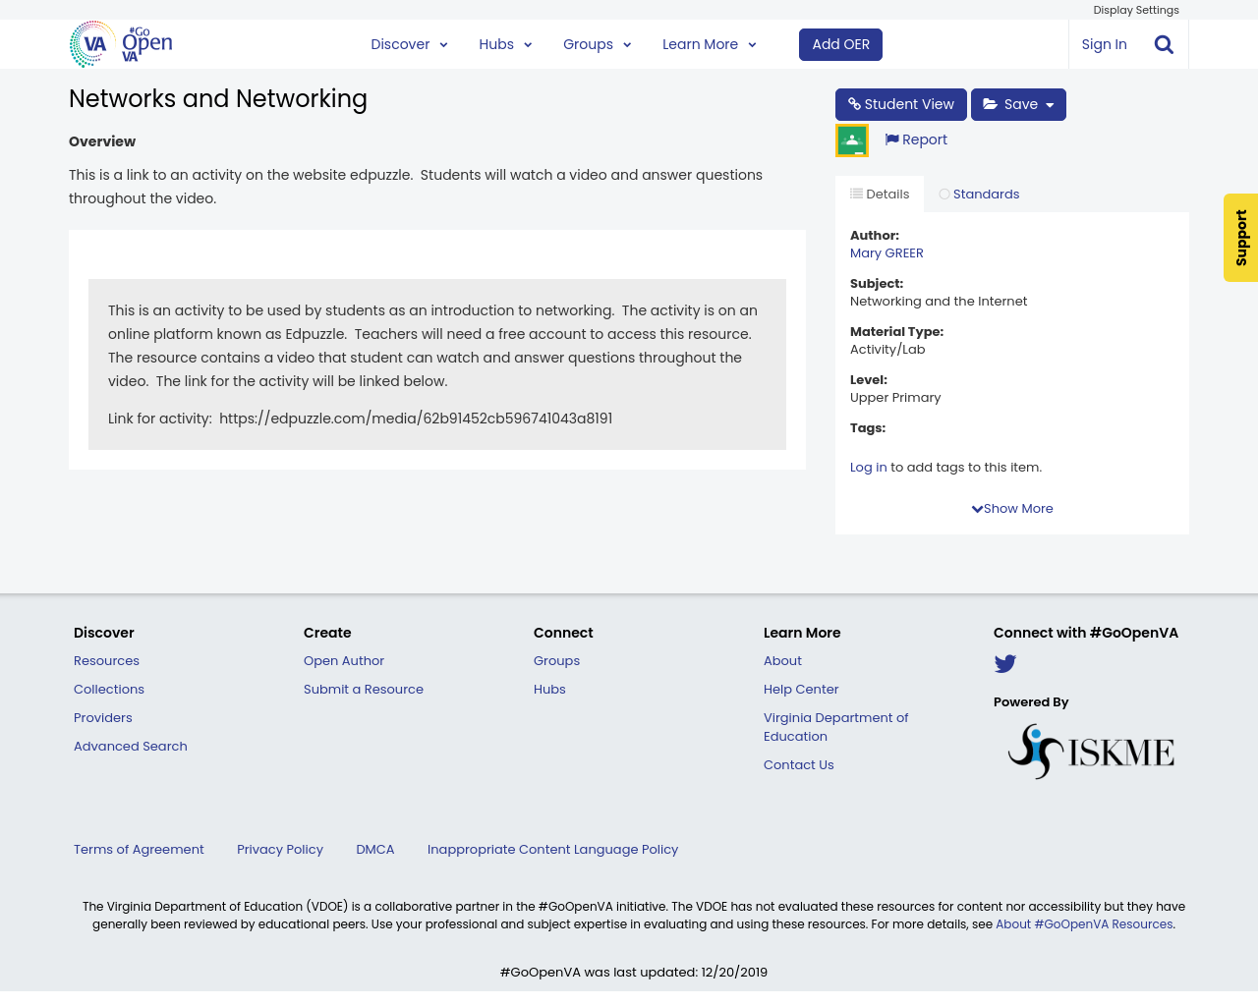
Task: Expand details with Show More
Action: pos(1012,509)
